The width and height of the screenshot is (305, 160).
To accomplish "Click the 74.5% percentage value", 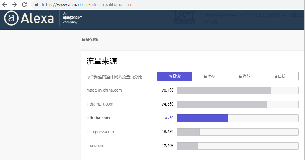I will [167, 104].
